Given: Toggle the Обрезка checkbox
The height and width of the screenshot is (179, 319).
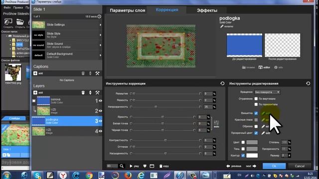Looking at the screenshot, I should click(256, 126).
